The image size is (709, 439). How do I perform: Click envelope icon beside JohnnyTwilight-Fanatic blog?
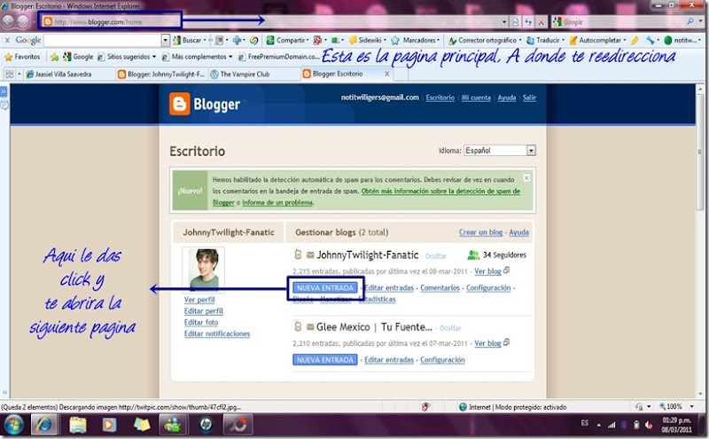[x=310, y=255]
